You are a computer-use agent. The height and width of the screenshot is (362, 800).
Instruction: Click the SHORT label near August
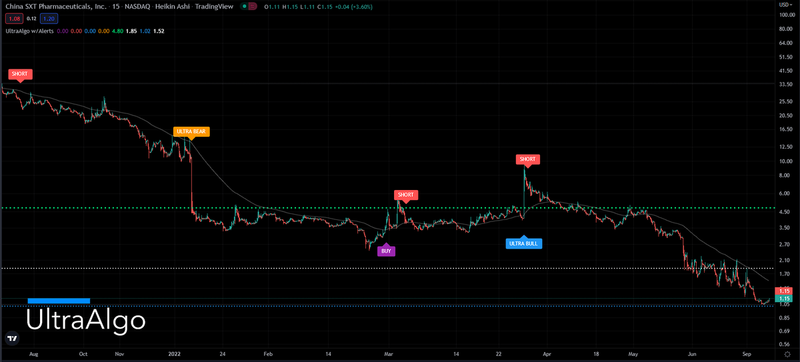pos(19,73)
